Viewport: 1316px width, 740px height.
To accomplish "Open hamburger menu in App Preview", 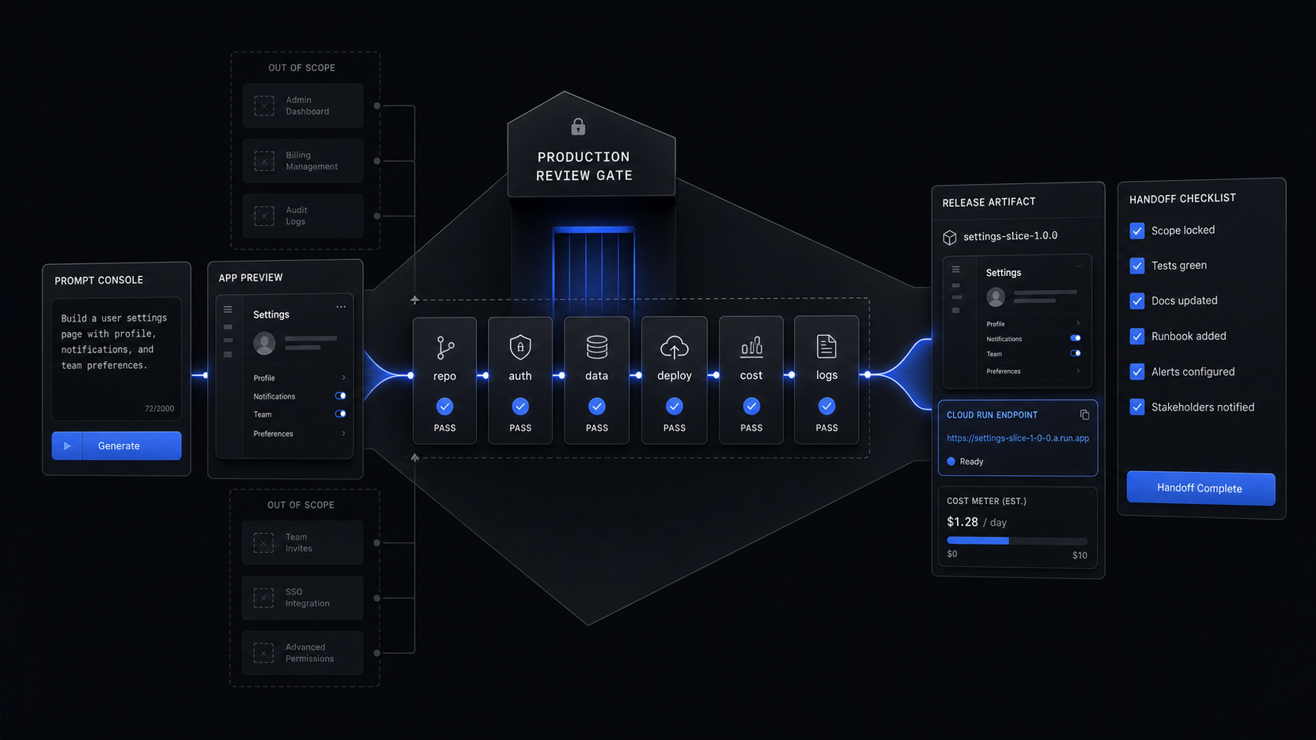I will (x=227, y=309).
